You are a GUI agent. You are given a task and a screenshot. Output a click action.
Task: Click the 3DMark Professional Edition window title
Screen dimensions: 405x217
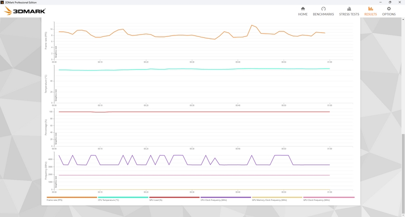21,2
